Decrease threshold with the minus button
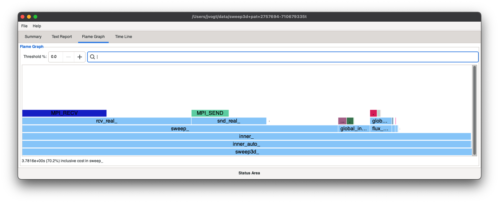499x203 pixels. coord(68,57)
